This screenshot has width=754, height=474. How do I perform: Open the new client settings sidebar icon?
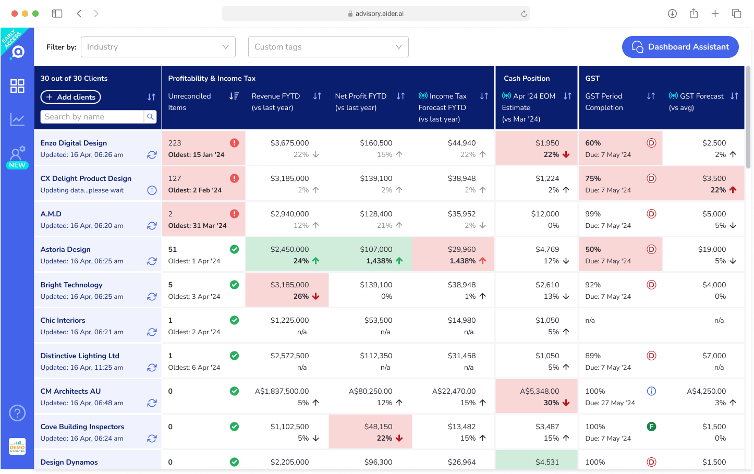pos(17,154)
